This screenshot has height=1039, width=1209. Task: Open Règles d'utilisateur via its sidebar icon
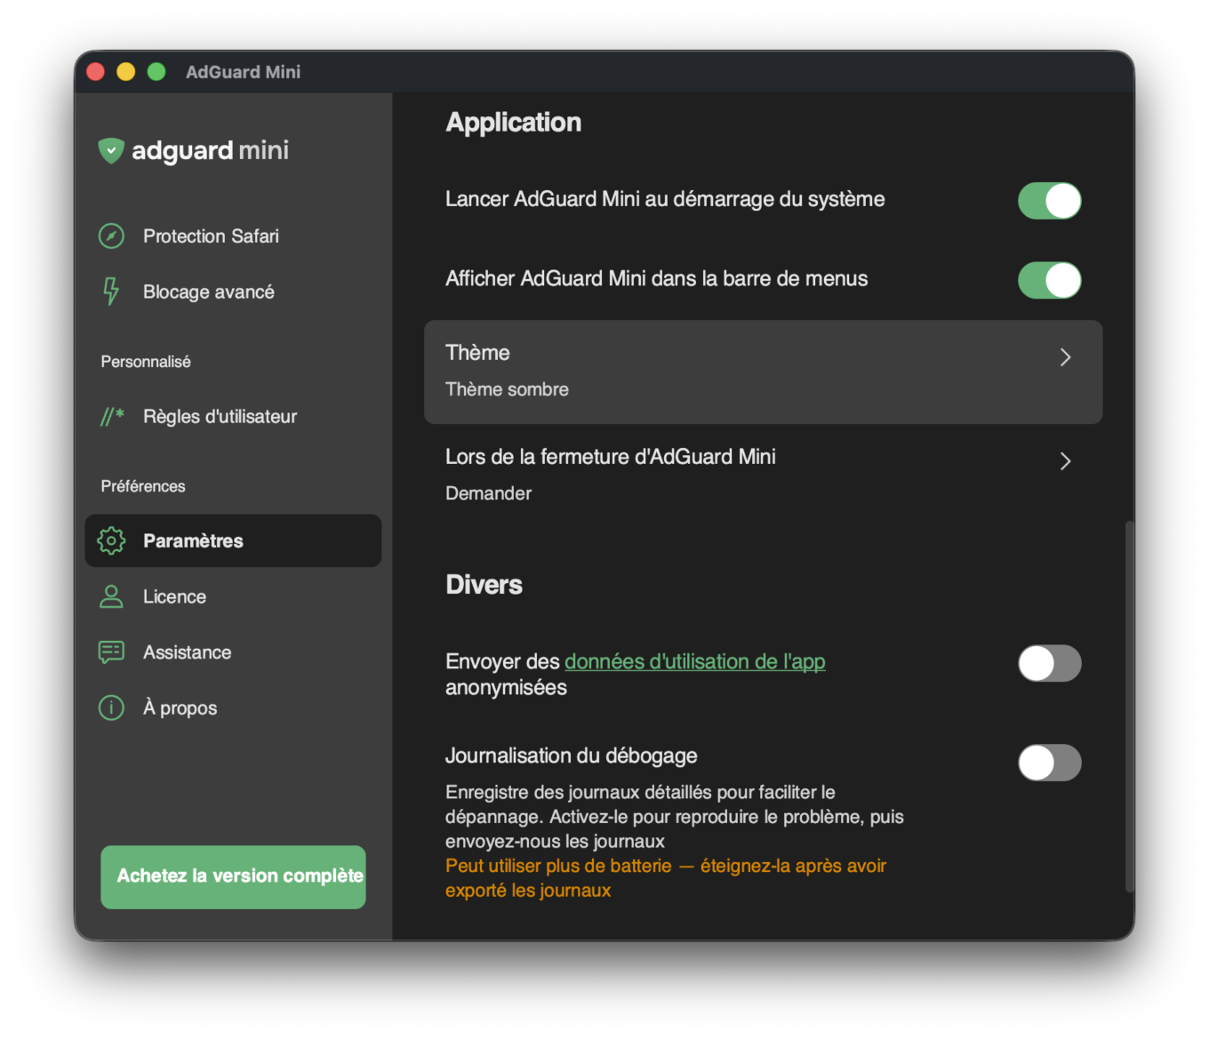110,416
